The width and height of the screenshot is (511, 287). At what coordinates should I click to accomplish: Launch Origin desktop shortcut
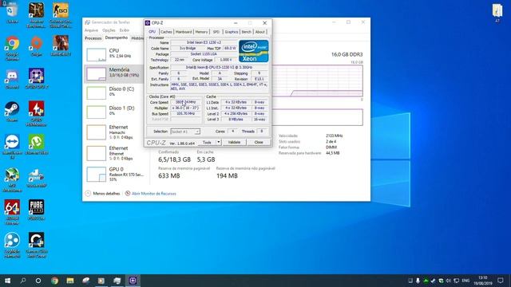(36, 46)
